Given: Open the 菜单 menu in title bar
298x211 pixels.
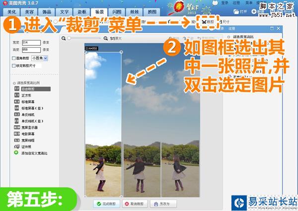Looking at the screenshot, I should point(249,3).
